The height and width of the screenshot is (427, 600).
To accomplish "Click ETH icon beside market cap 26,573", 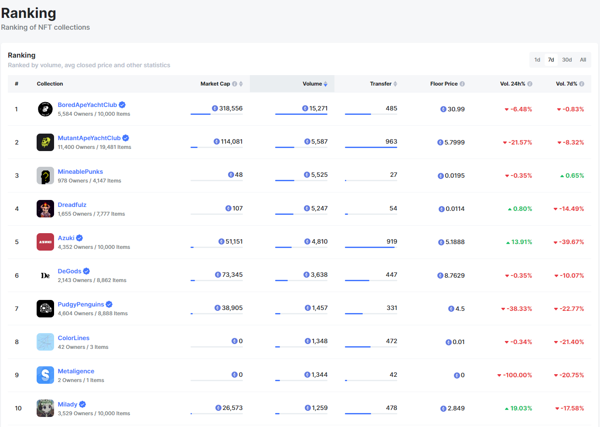I will (218, 408).
